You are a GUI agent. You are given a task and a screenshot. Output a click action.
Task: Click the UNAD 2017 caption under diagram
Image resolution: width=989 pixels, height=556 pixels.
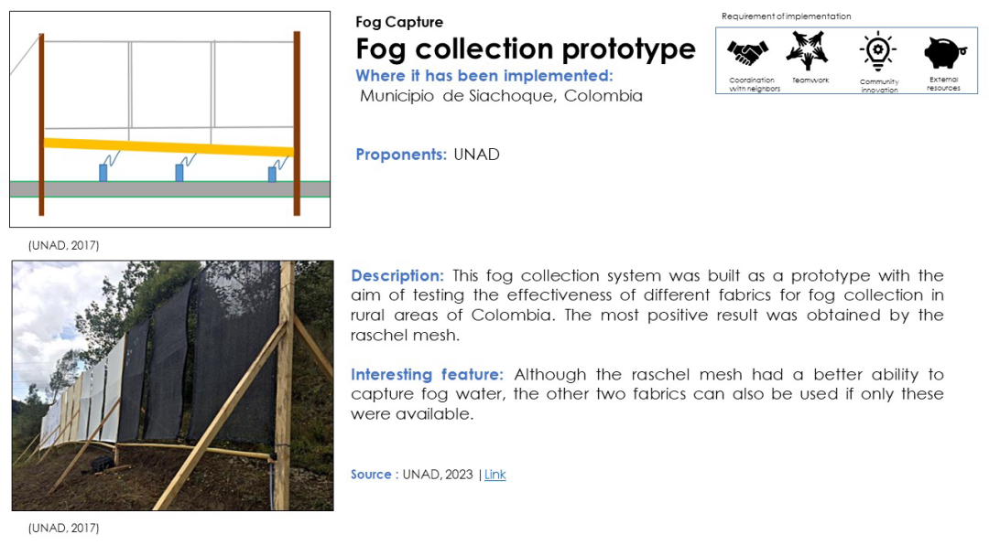(64, 246)
